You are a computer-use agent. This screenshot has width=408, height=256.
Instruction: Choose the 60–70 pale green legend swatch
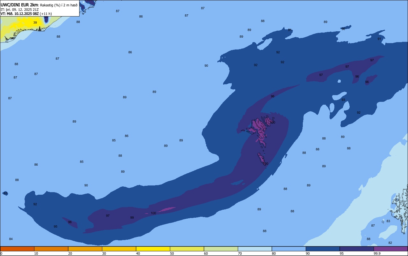click(221, 249)
